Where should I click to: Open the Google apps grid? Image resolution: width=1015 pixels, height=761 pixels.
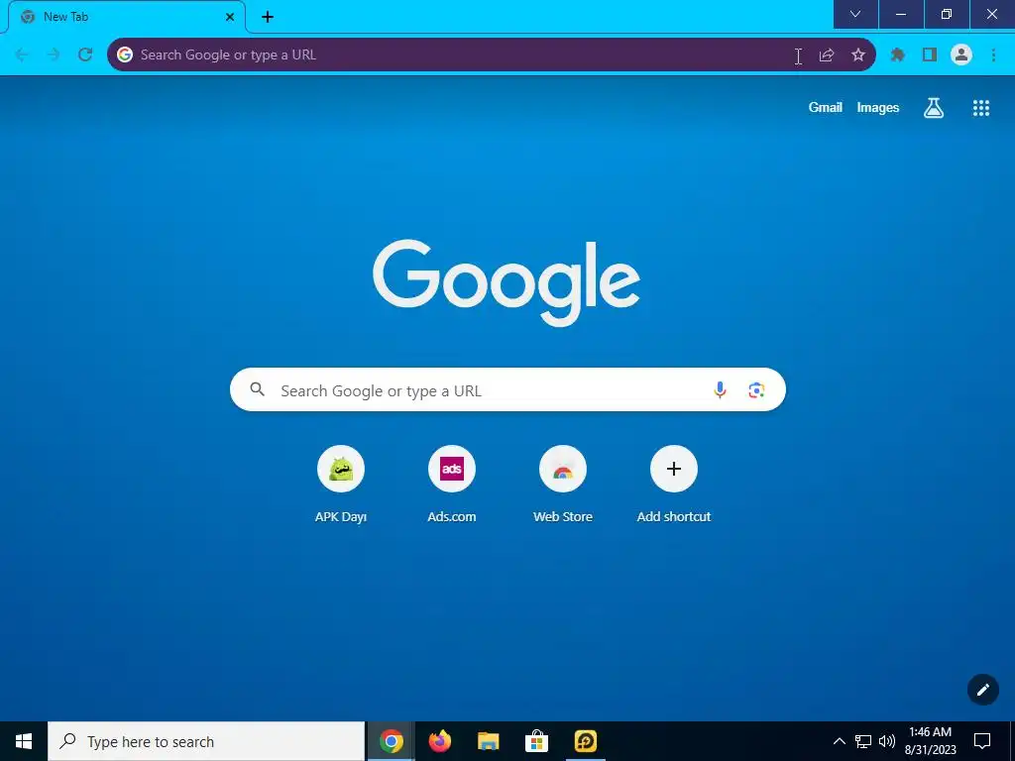pyautogui.click(x=981, y=107)
